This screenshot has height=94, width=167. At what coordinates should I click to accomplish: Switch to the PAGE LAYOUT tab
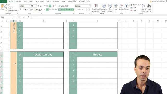coord(28,2)
